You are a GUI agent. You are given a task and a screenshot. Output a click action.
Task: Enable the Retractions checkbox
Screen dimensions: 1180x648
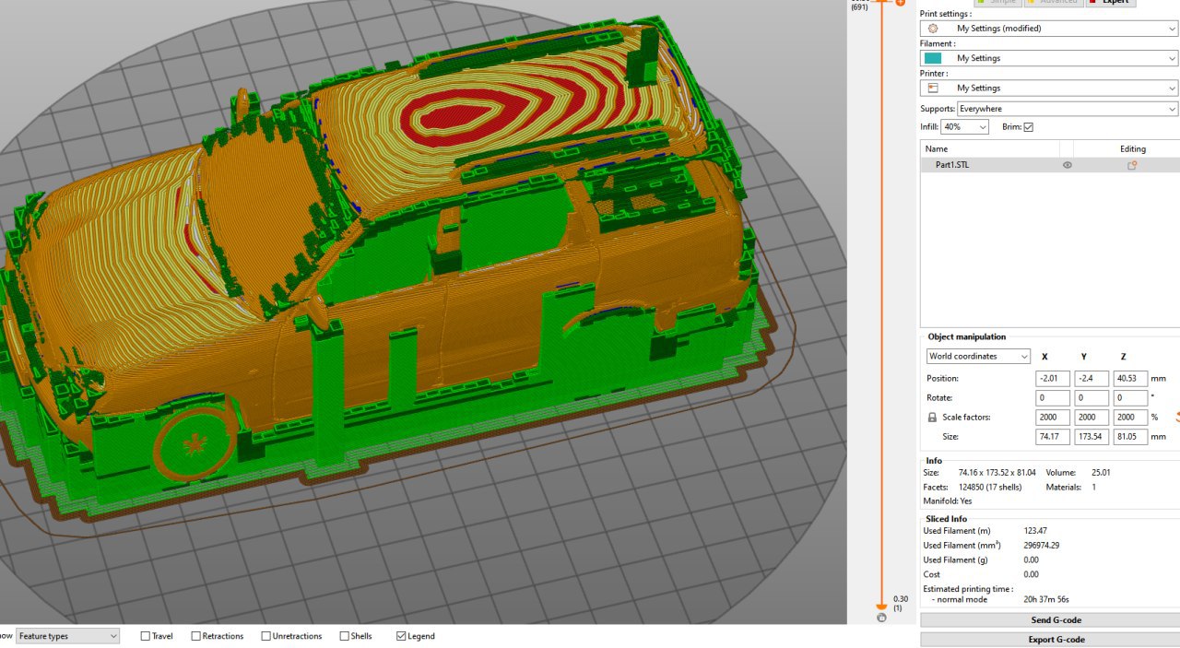(196, 636)
